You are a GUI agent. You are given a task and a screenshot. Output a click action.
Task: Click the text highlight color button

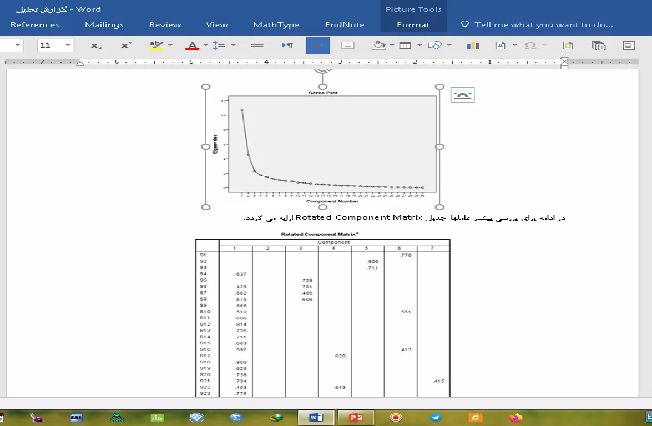coord(156,45)
